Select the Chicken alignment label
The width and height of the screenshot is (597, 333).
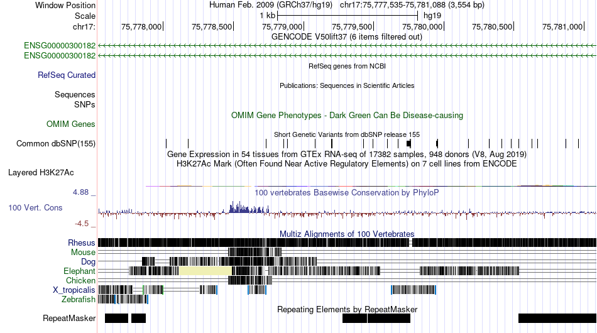pos(80,280)
